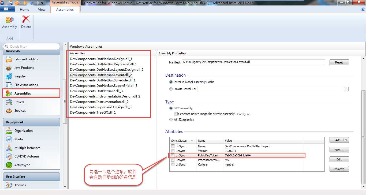Open the Customize Quick Access Toolbar dropdown
The width and height of the screenshot is (366, 195).
(42, 3)
